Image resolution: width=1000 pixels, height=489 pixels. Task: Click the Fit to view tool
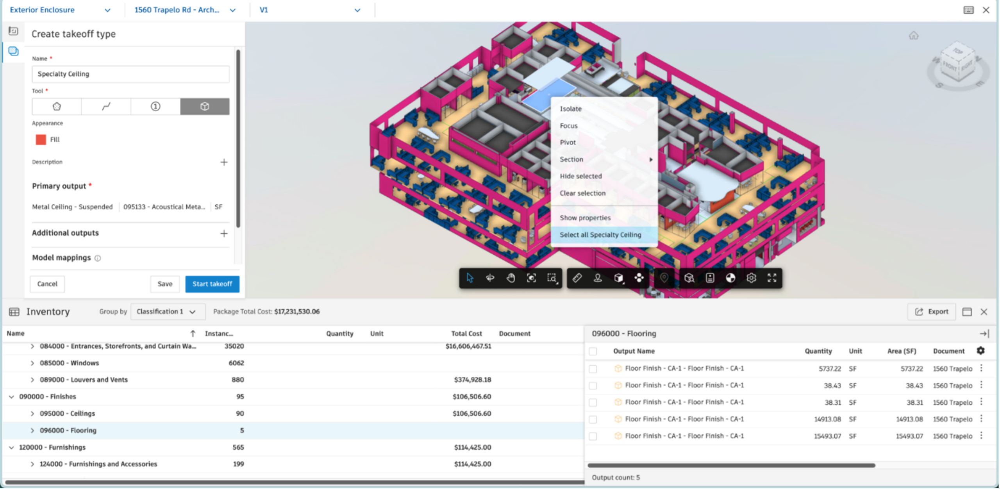click(x=531, y=278)
